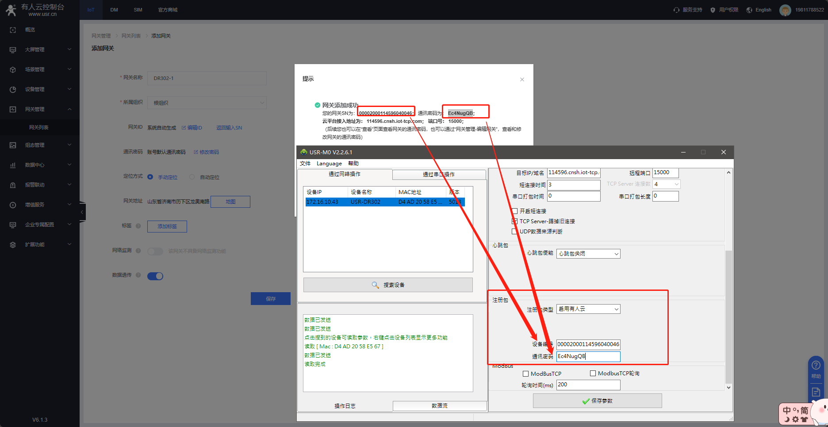Image resolution: width=828 pixels, height=427 pixels.
Task: Open the Language menu in USR-M0
Action: click(x=329, y=164)
